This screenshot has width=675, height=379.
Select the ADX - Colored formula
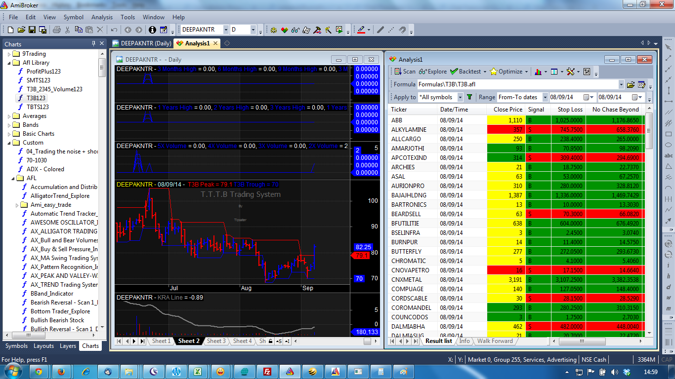pyautogui.click(x=45, y=169)
